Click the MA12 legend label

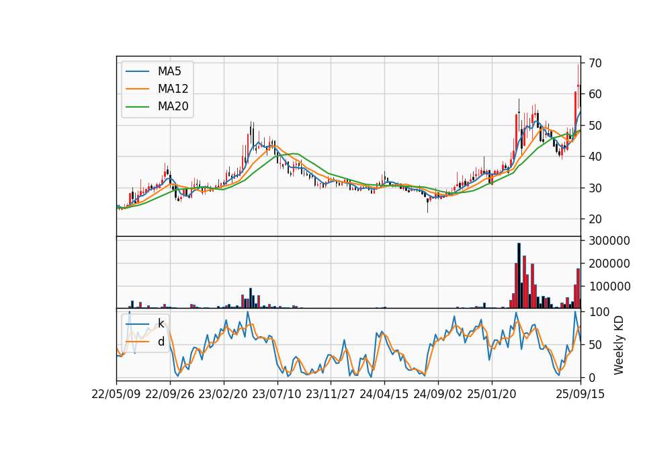173,89
